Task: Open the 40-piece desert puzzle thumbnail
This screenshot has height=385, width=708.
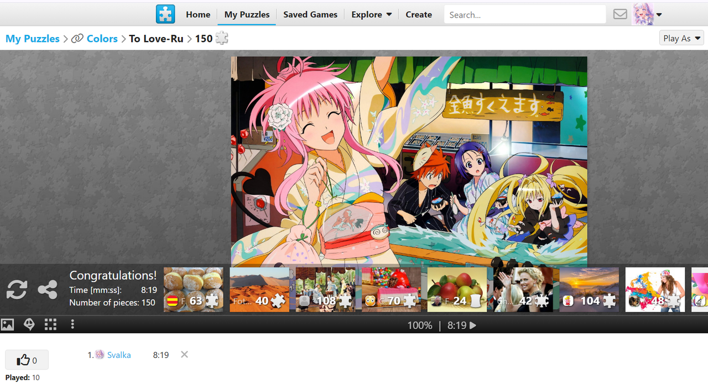Action: click(x=259, y=289)
